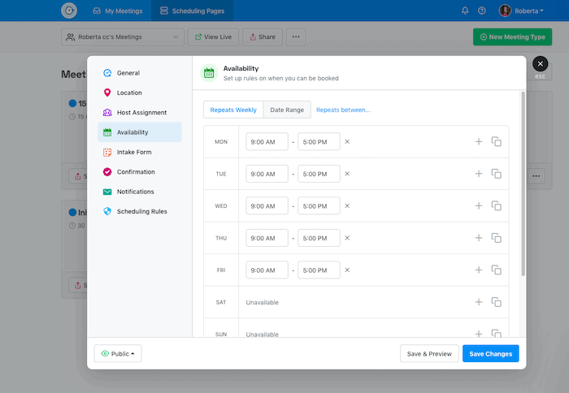Remove Tuesday's time slot
Image resolution: width=569 pixels, height=393 pixels.
click(x=347, y=174)
